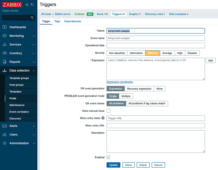Click the ZABBIX logo
This screenshot has width=218, height=170.
[11, 5]
